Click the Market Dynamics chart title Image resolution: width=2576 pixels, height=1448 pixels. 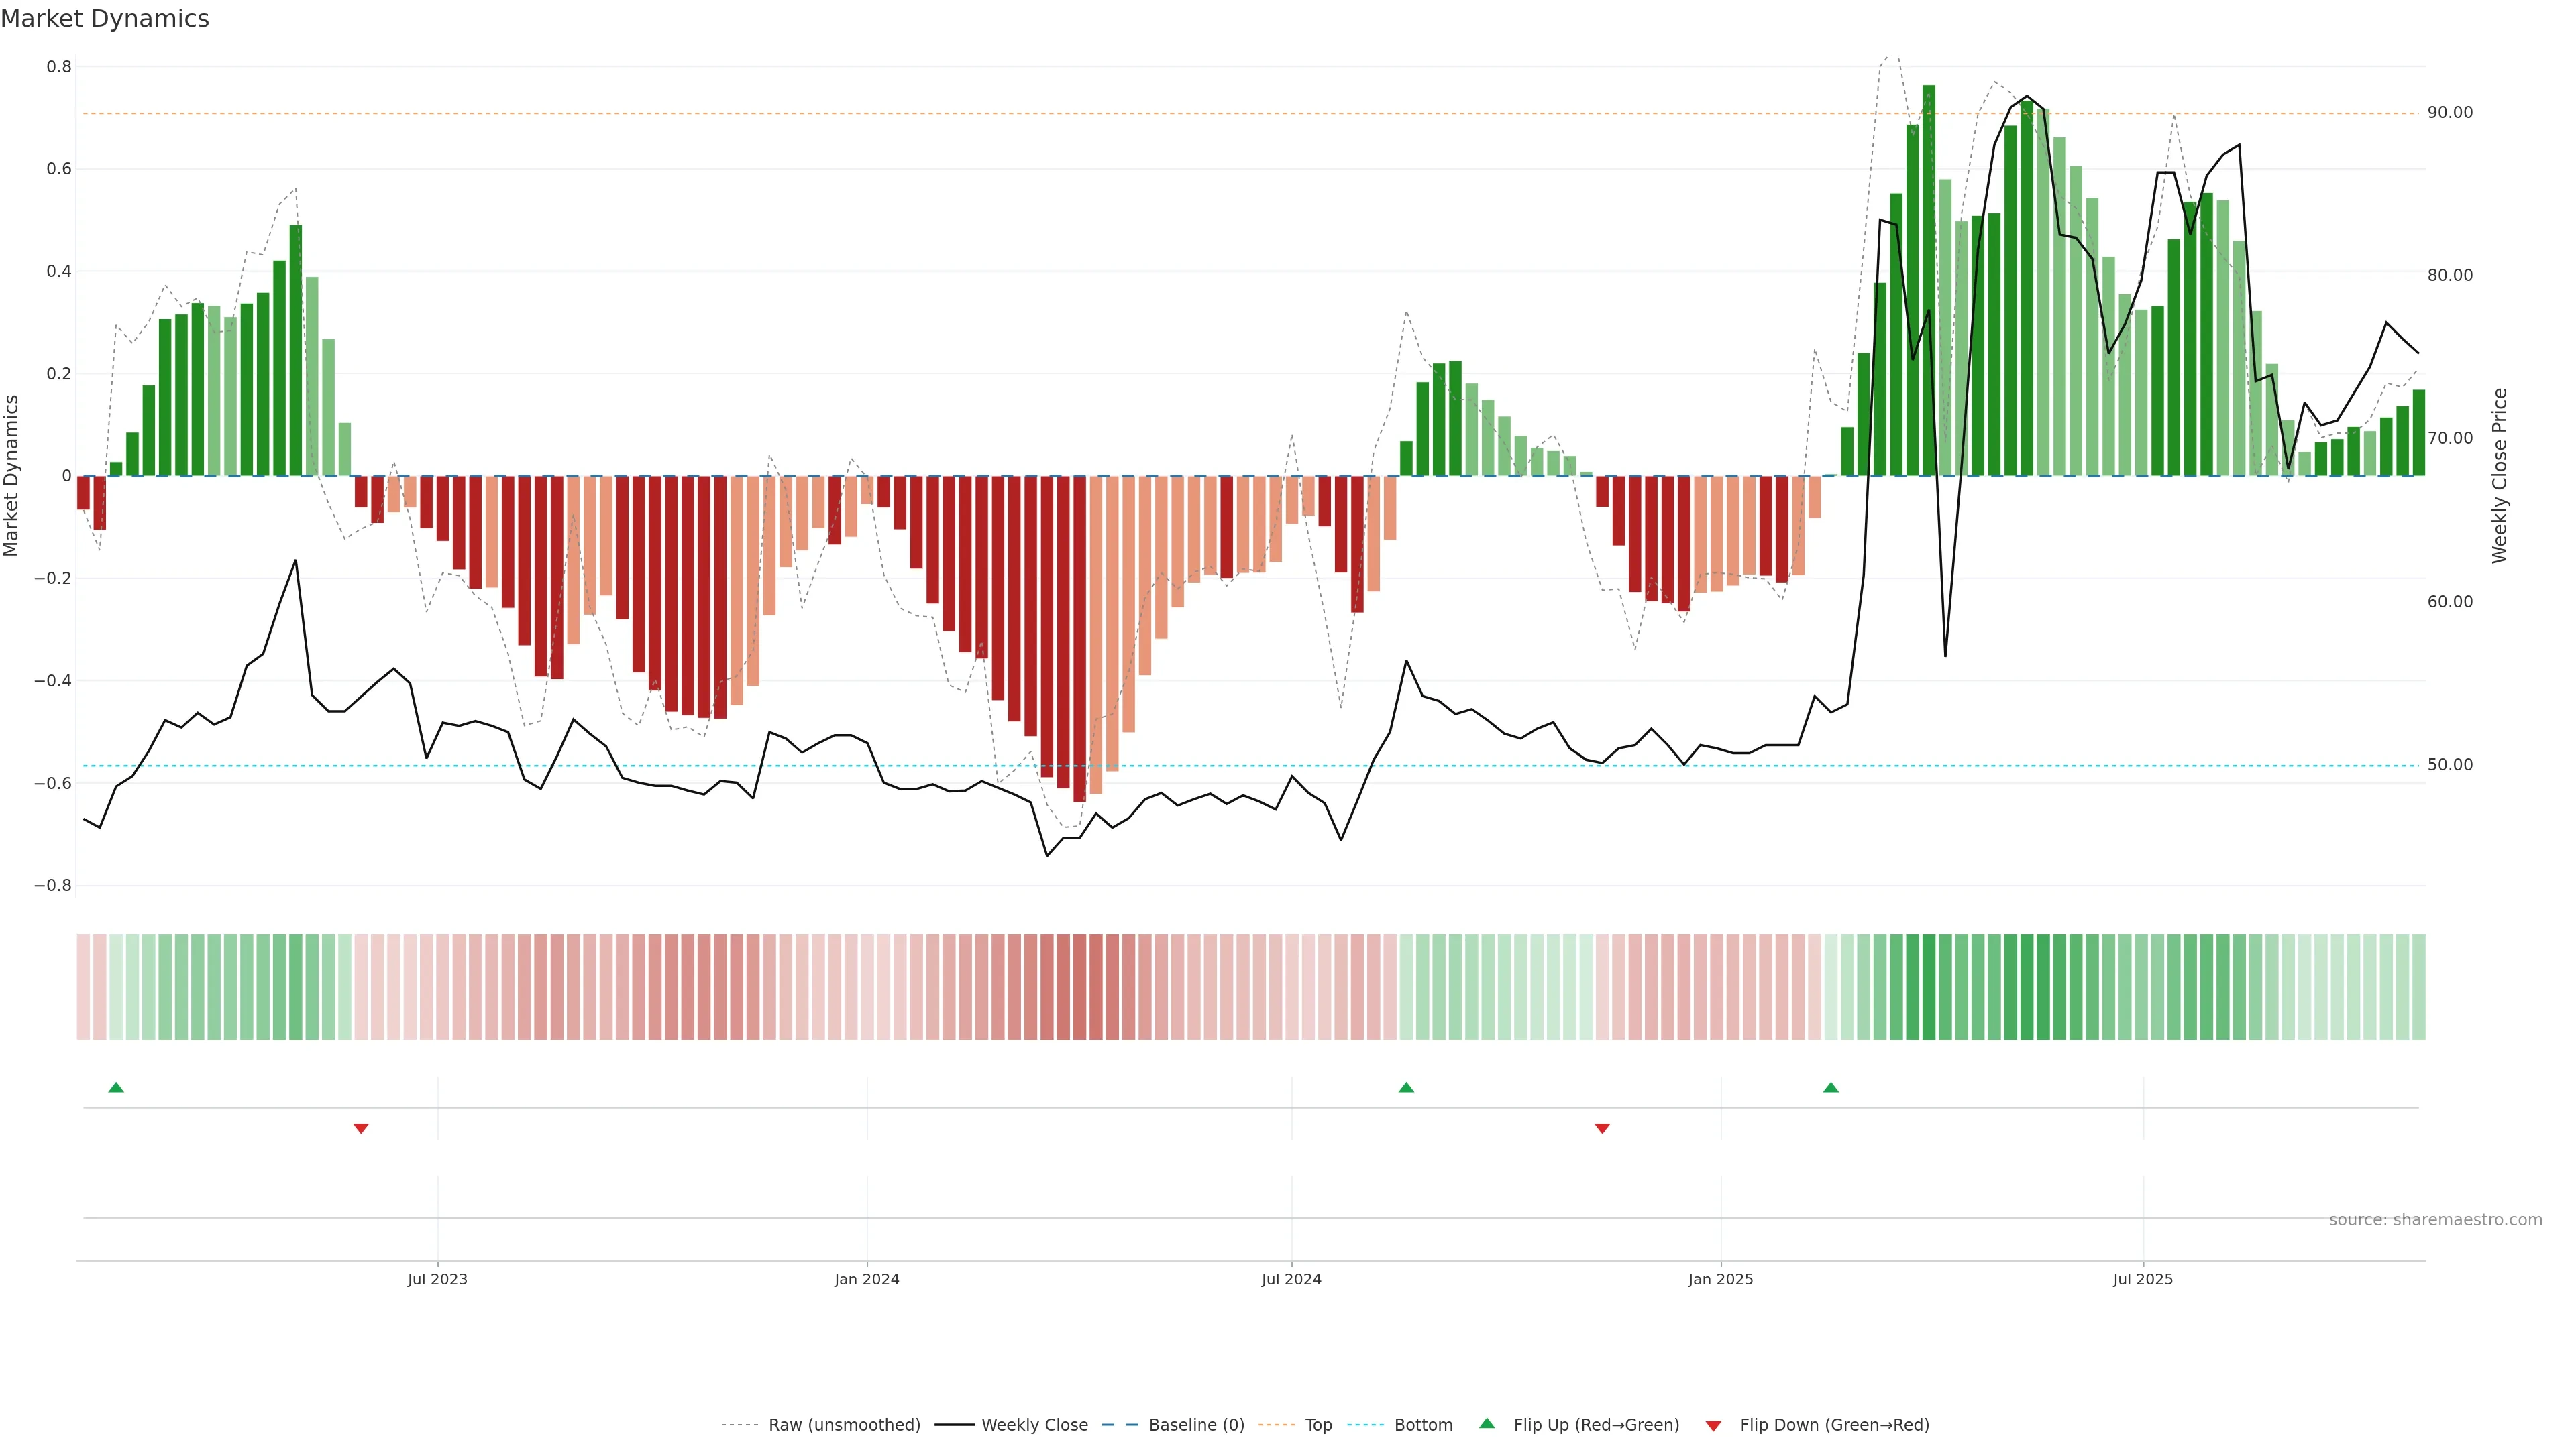(x=105, y=19)
